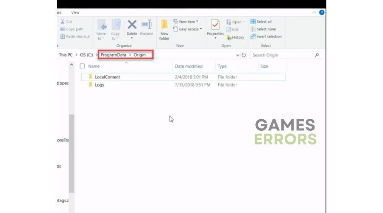Click the navigation pane scrollbar thumb
This screenshot has width=383, height=213.
point(71,154)
